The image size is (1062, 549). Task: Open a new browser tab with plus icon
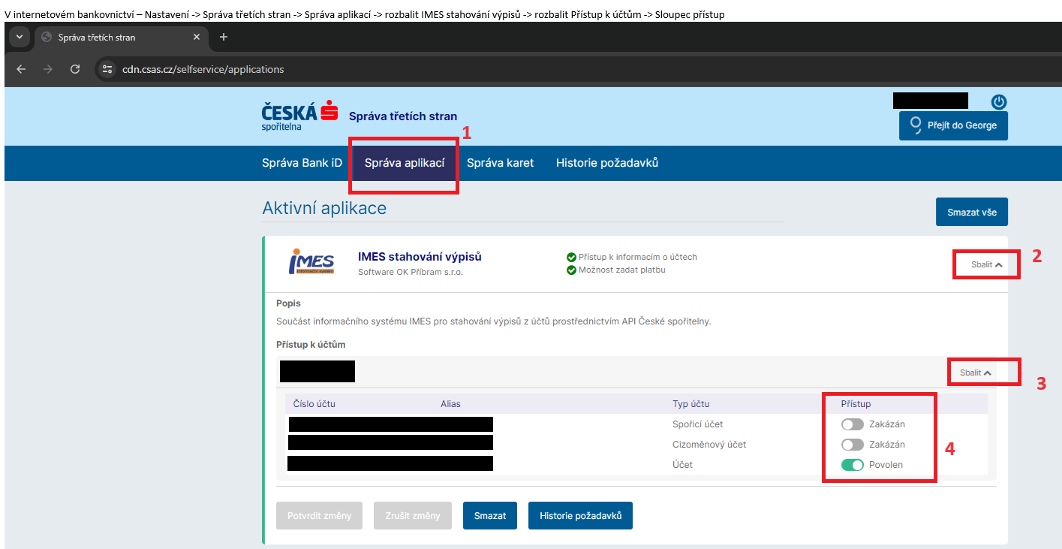(x=223, y=37)
